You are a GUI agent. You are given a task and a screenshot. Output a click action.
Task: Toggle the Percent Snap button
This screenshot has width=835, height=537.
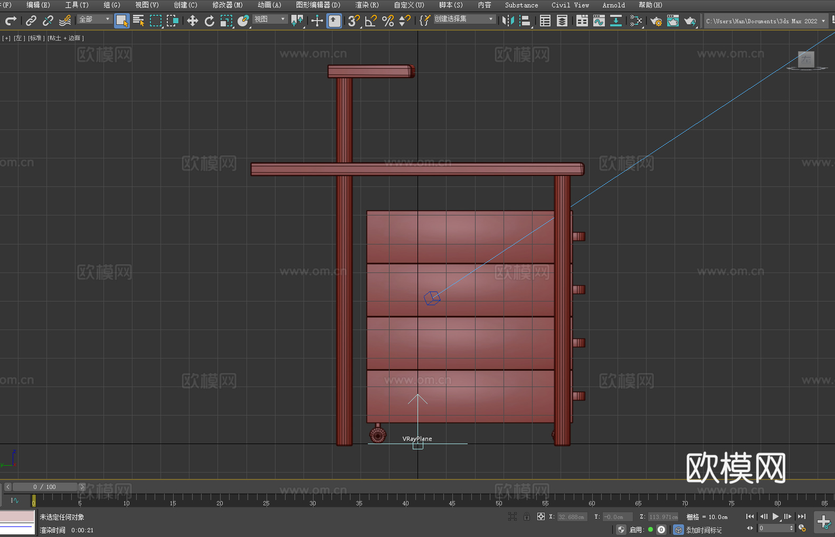(388, 21)
